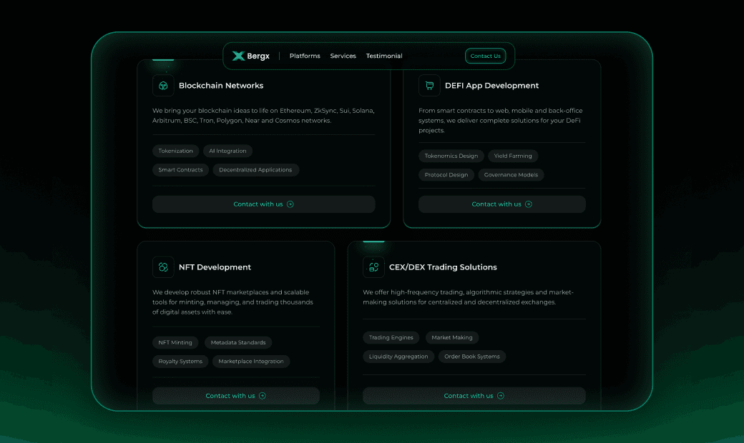Select the Tokenomics Design tag

(451, 156)
